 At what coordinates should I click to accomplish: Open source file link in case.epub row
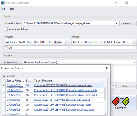[x=15, y=105]
